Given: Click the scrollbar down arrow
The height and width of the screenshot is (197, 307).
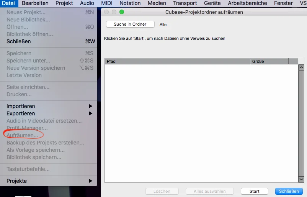Looking at the screenshot, I should [x=301, y=179].
